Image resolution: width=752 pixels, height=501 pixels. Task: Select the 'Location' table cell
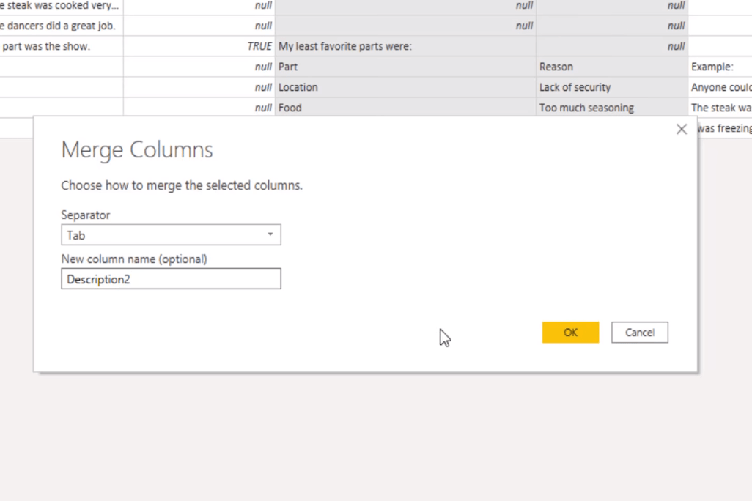coord(405,87)
